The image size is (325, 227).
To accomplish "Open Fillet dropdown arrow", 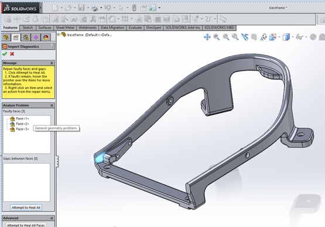I will [x=118, y=19].
